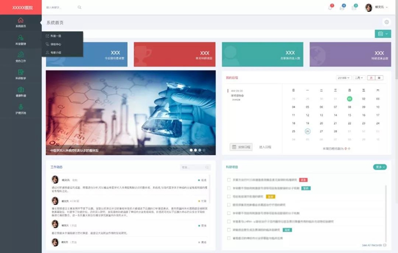Tick the last checkbox in 科研项目 list
The height and width of the screenshot is (253, 398).
click(x=229, y=238)
